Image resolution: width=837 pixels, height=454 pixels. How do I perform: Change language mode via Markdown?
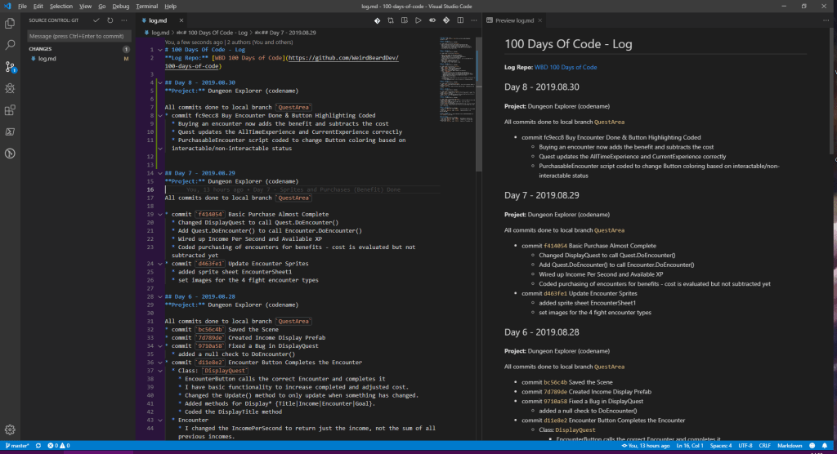point(790,446)
